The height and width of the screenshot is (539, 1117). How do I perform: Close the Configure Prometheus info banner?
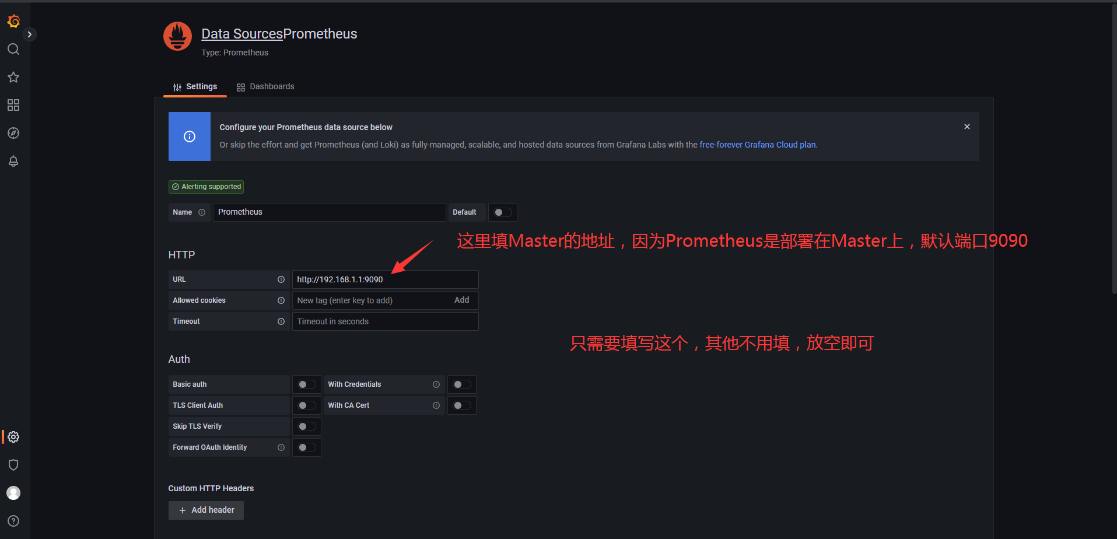tap(967, 127)
